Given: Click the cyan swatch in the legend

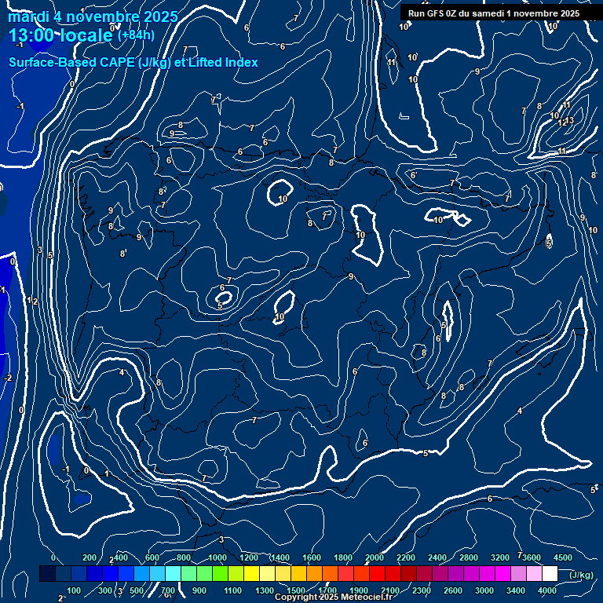Looking at the screenshot, I should pos(173,573).
